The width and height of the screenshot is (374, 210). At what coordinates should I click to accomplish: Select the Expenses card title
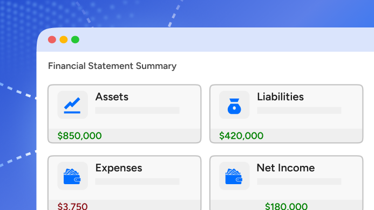119,168
